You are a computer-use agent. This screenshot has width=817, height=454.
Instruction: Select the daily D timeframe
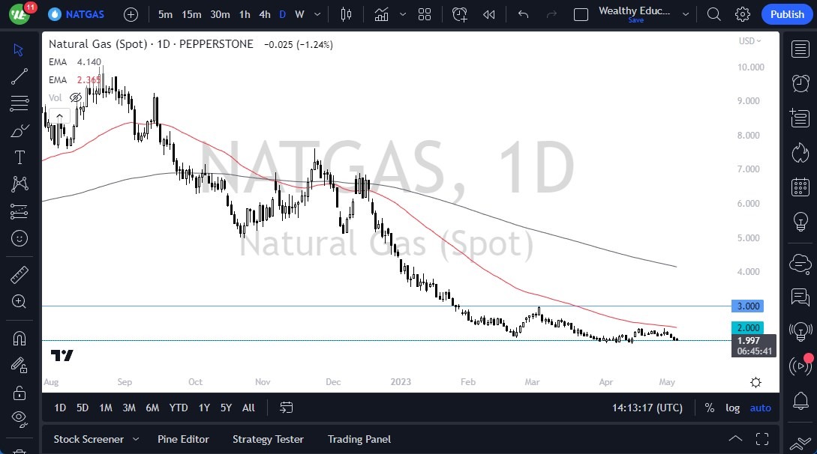(x=282, y=14)
